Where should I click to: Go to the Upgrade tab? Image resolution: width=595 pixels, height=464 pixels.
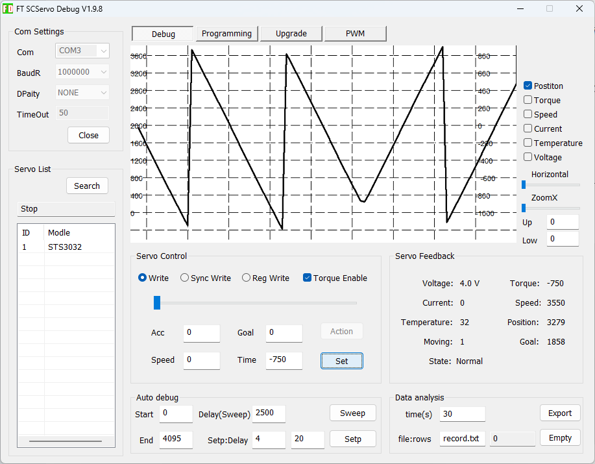291,34
